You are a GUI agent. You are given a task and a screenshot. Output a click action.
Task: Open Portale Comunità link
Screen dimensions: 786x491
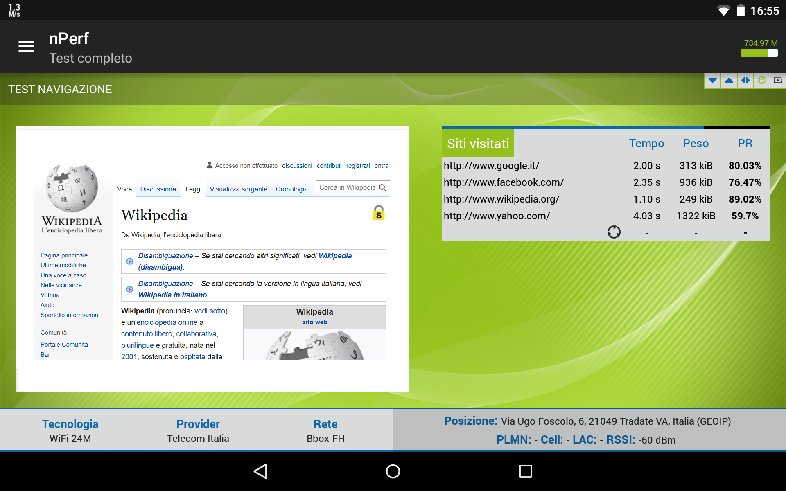pyautogui.click(x=64, y=345)
